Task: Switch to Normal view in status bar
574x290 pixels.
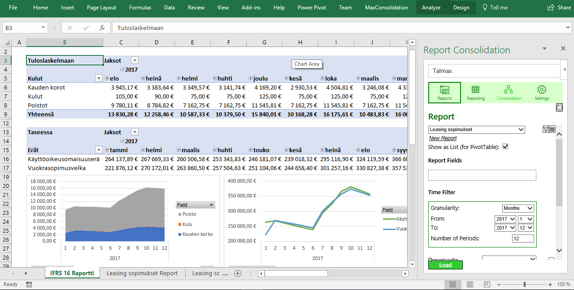Action: coord(453,284)
